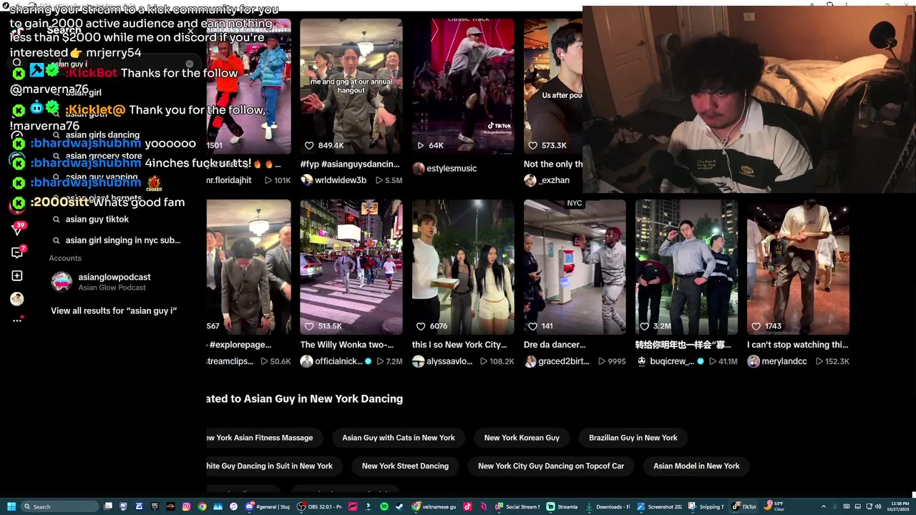Open asianglowpodcast account avatar
This screenshot has width=916, height=515.
(x=62, y=282)
